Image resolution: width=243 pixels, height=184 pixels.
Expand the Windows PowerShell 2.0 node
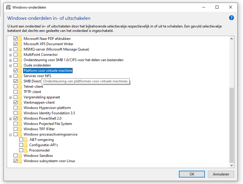pos(10,119)
